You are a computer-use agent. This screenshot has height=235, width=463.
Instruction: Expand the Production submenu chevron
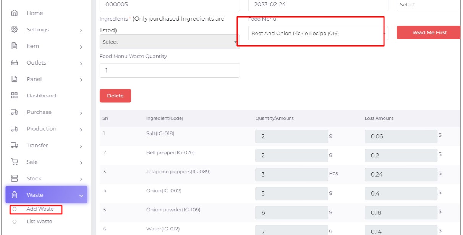pos(81,130)
